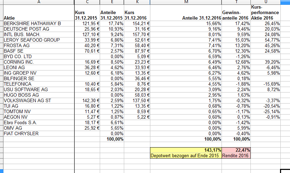The image size is (290, 173).
Task: Click the -15,69% Telefonica performance cell
Action: (266, 84)
